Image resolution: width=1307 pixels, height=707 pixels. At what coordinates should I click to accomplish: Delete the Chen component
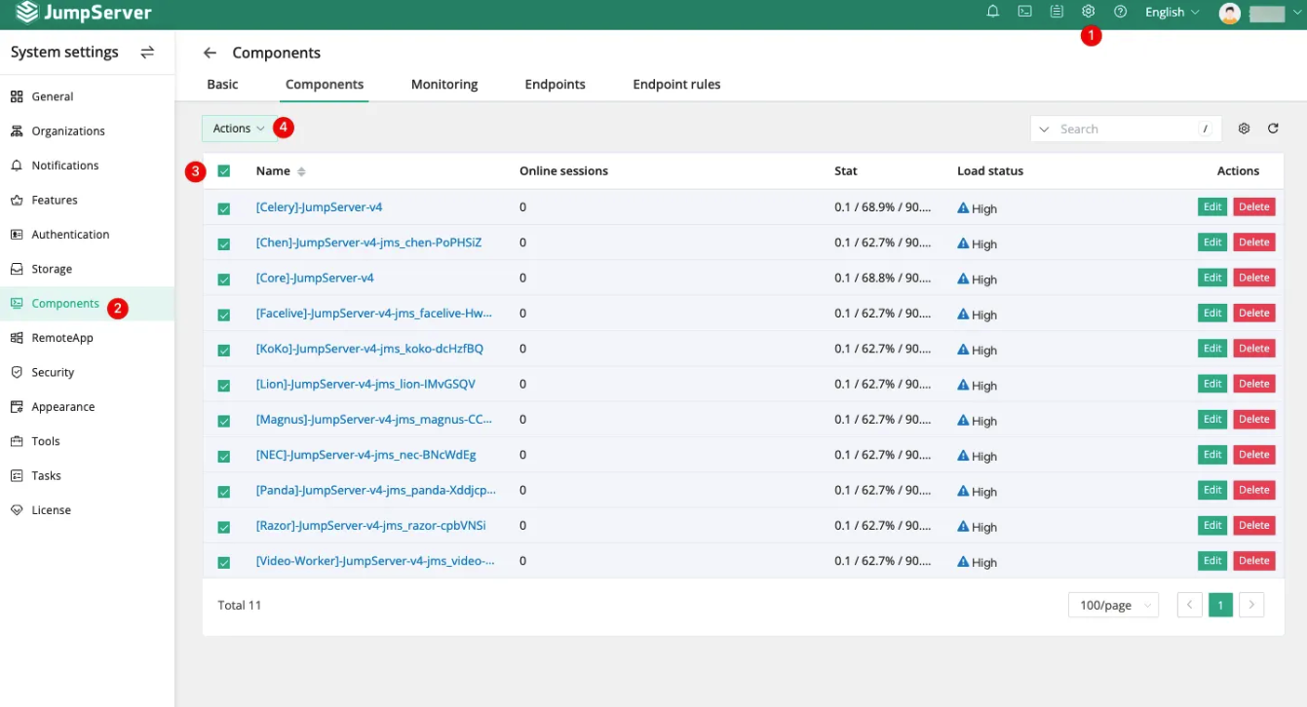tap(1254, 242)
